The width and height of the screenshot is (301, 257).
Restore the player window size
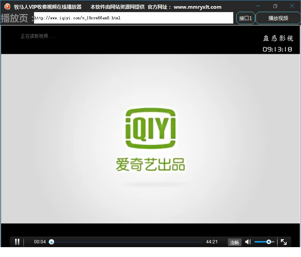[275, 6]
